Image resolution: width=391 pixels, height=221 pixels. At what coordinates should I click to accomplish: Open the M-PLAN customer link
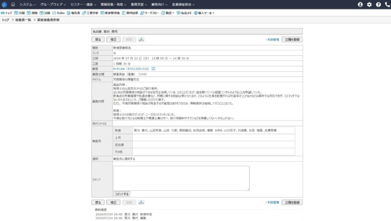pyautogui.click(x=131, y=69)
